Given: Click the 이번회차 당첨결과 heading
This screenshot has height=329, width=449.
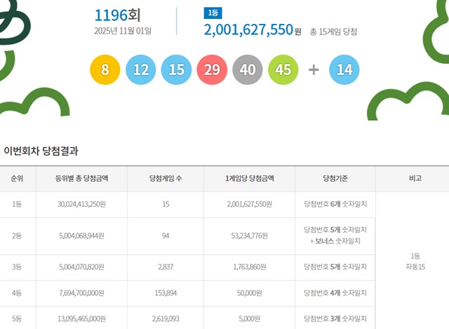Looking at the screenshot, I should (x=41, y=151).
